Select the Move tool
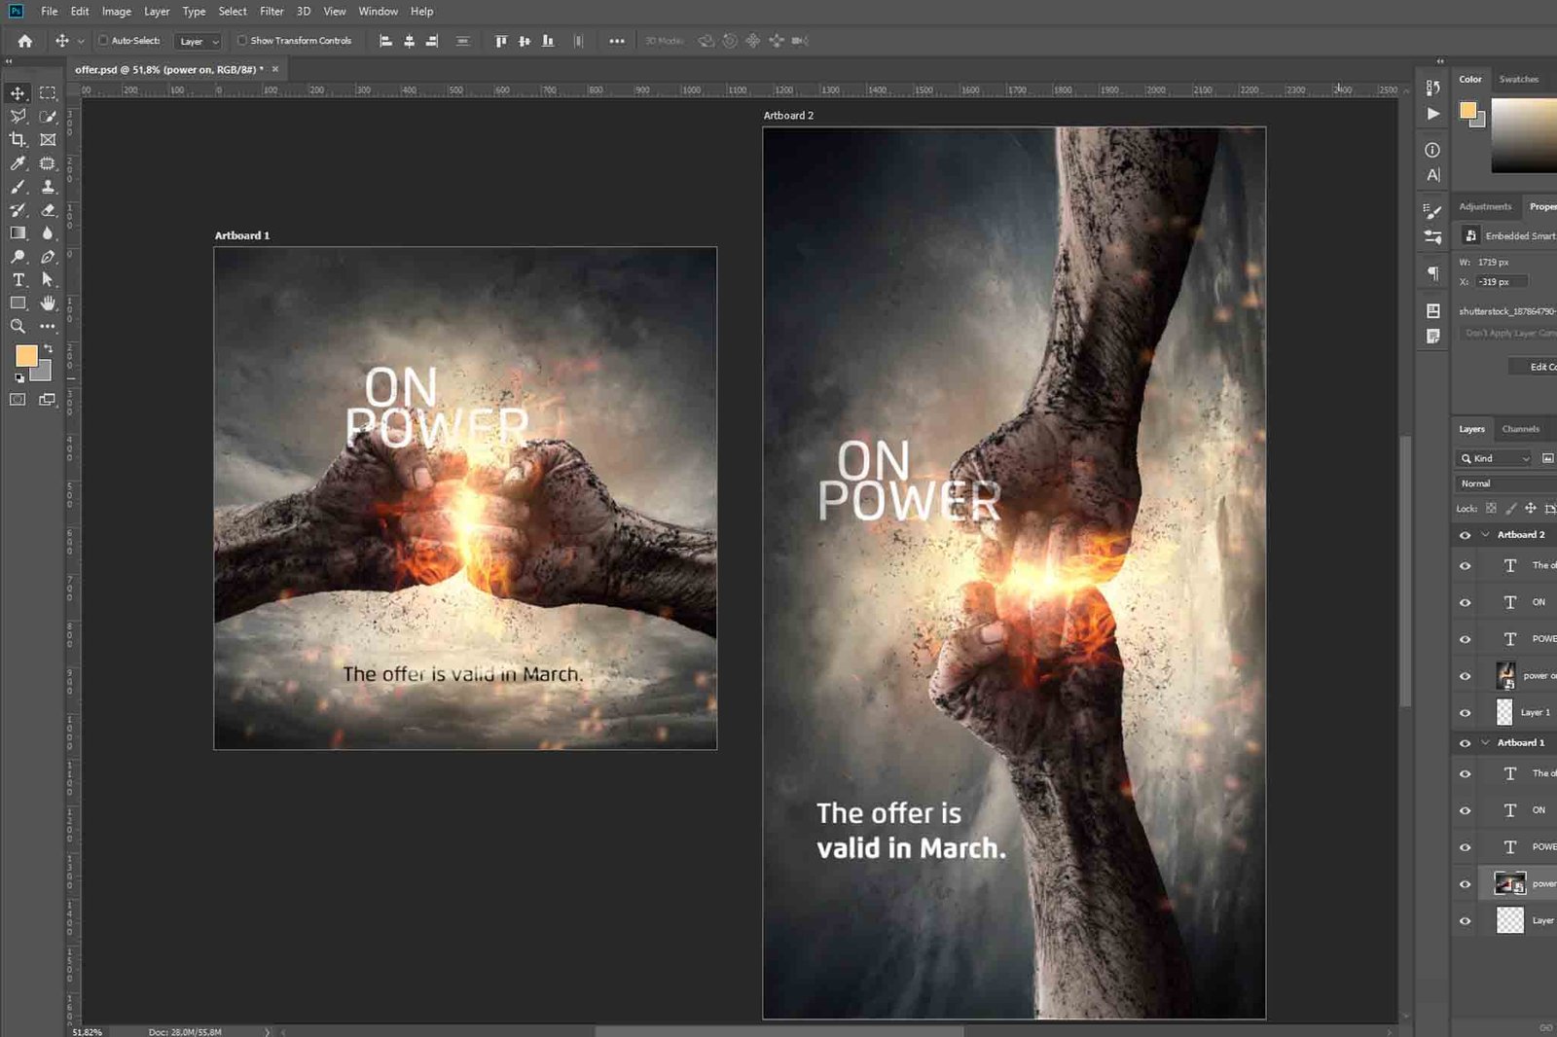1557x1037 pixels. [18, 93]
